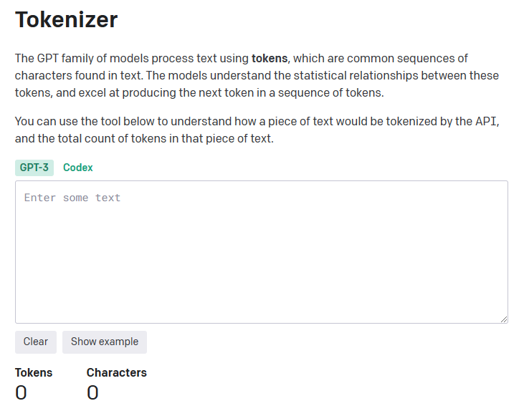Click the token count value zero
The height and width of the screenshot is (406, 524).
point(22,392)
